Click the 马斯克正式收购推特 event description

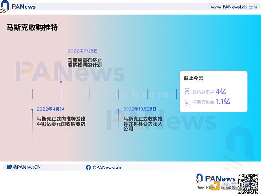click(x=143, y=123)
